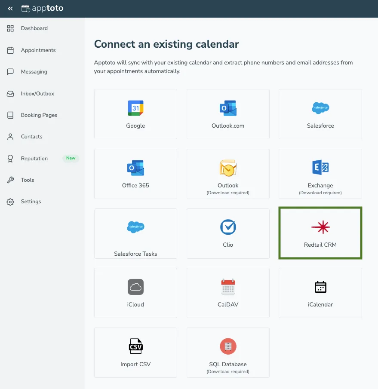Click the Google Calendar icon

(x=135, y=108)
